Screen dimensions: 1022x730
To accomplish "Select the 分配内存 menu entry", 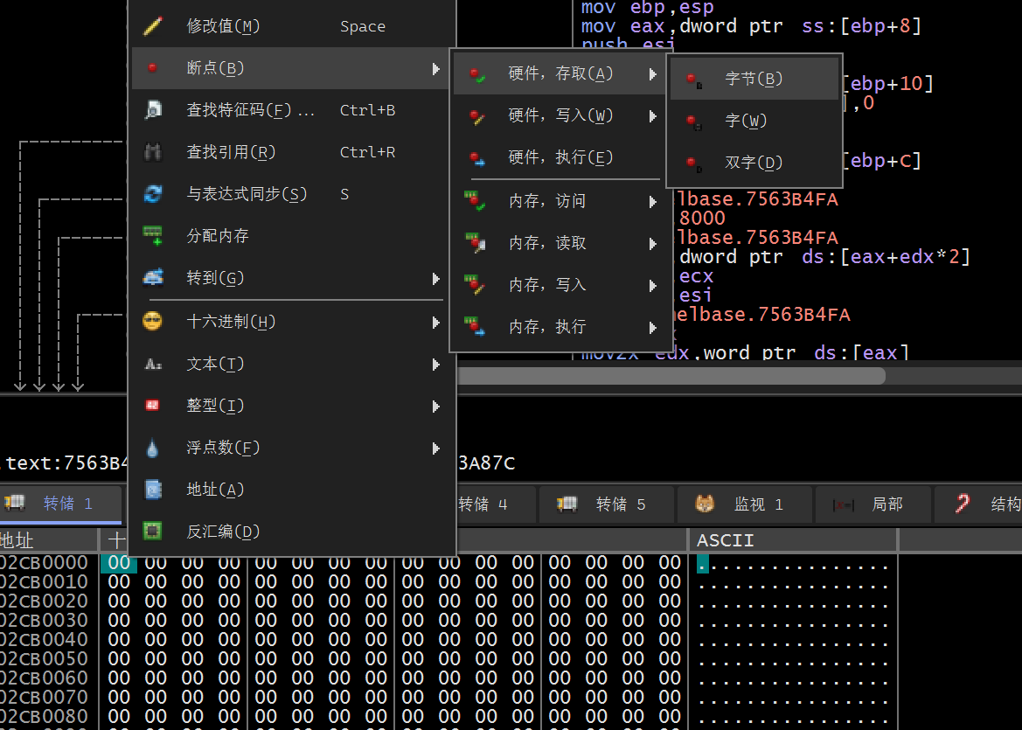I will coord(292,235).
